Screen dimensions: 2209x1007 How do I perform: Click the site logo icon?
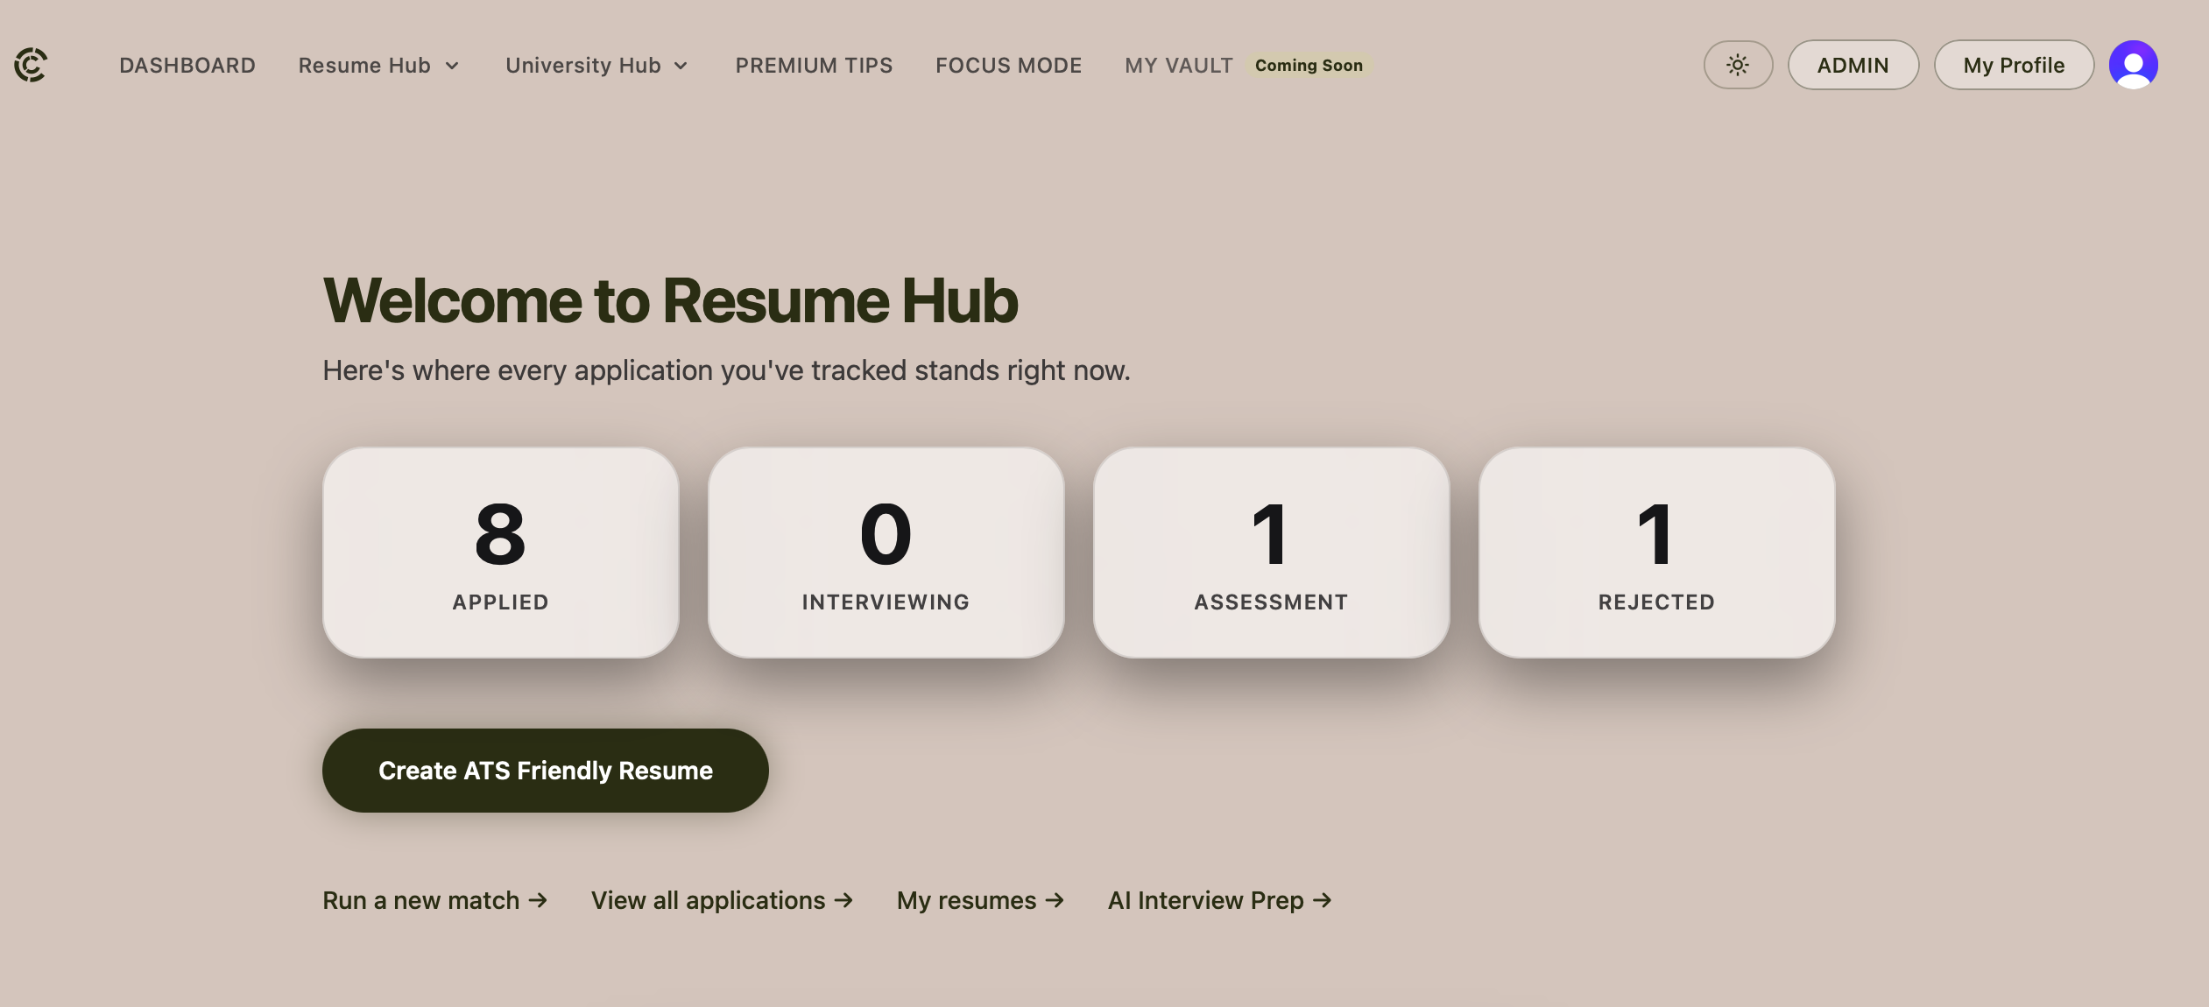coord(31,65)
